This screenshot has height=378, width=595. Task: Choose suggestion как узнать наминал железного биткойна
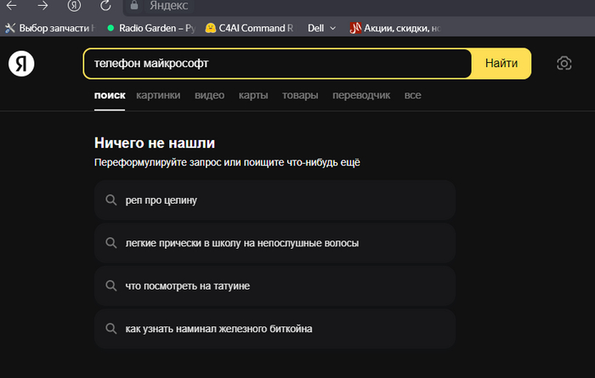coord(275,329)
